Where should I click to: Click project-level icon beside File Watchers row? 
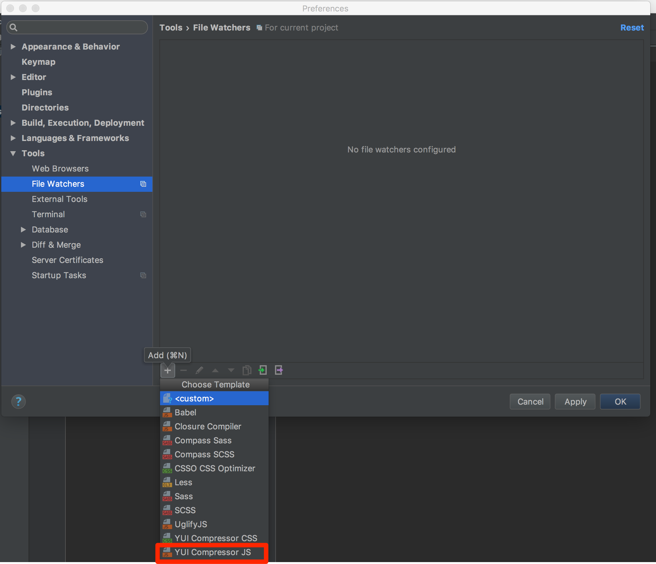(143, 184)
